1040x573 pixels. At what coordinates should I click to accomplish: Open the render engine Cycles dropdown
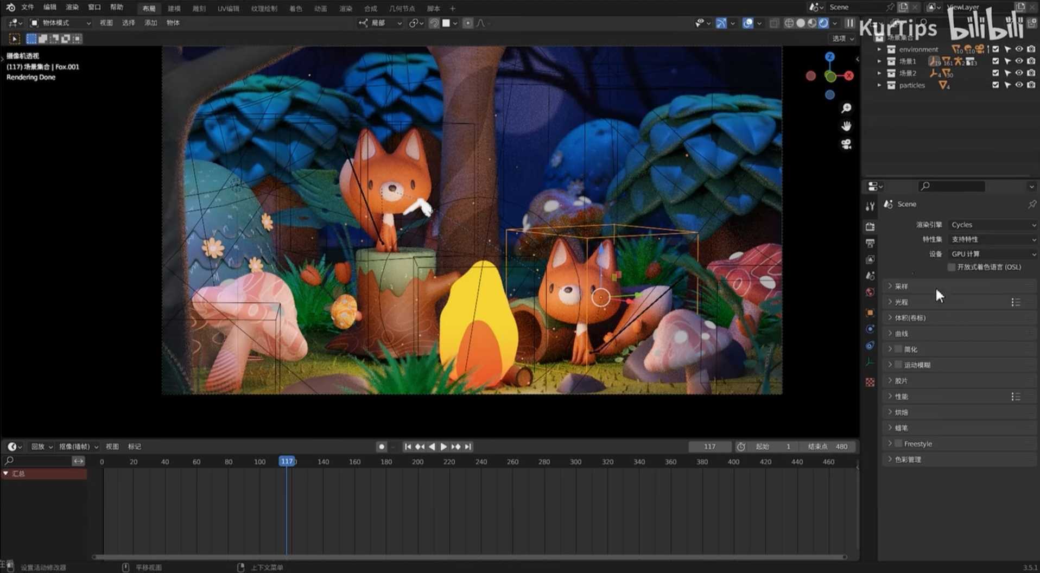(993, 225)
